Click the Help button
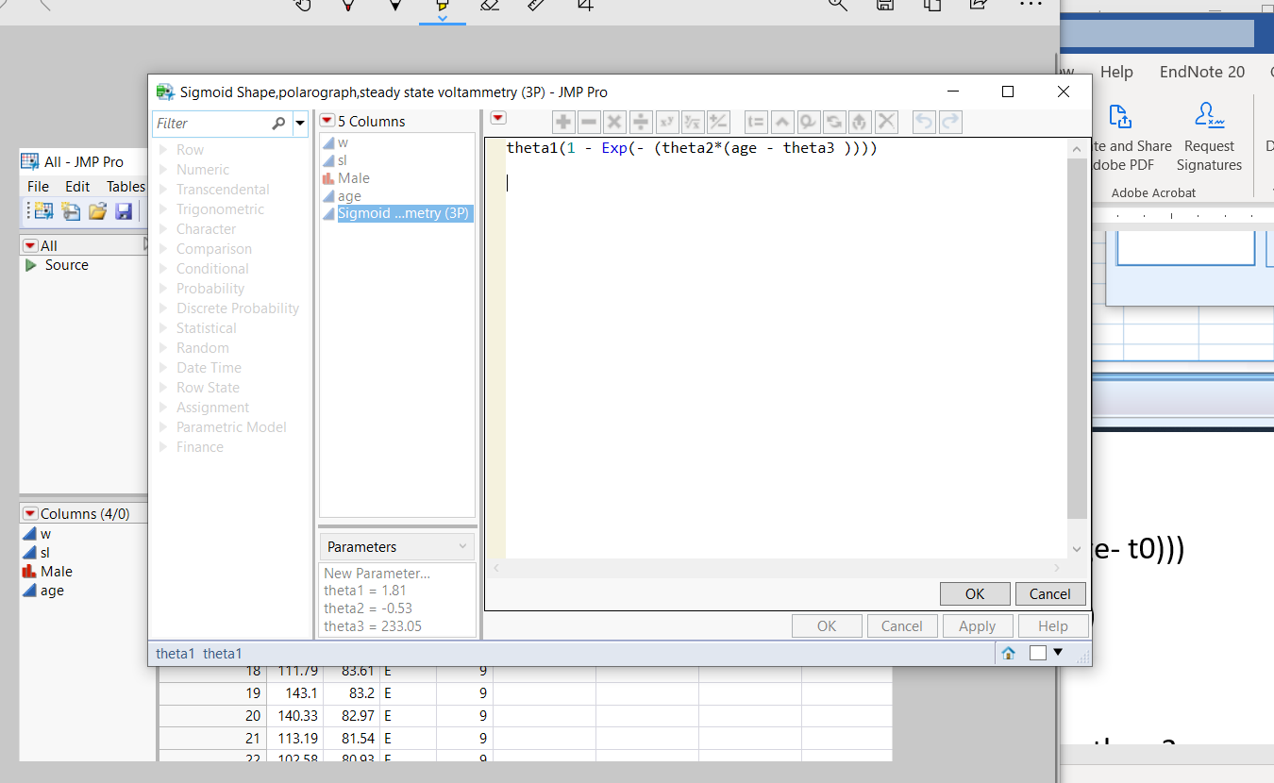Image resolution: width=1274 pixels, height=783 pixels. click(1052, 625)
